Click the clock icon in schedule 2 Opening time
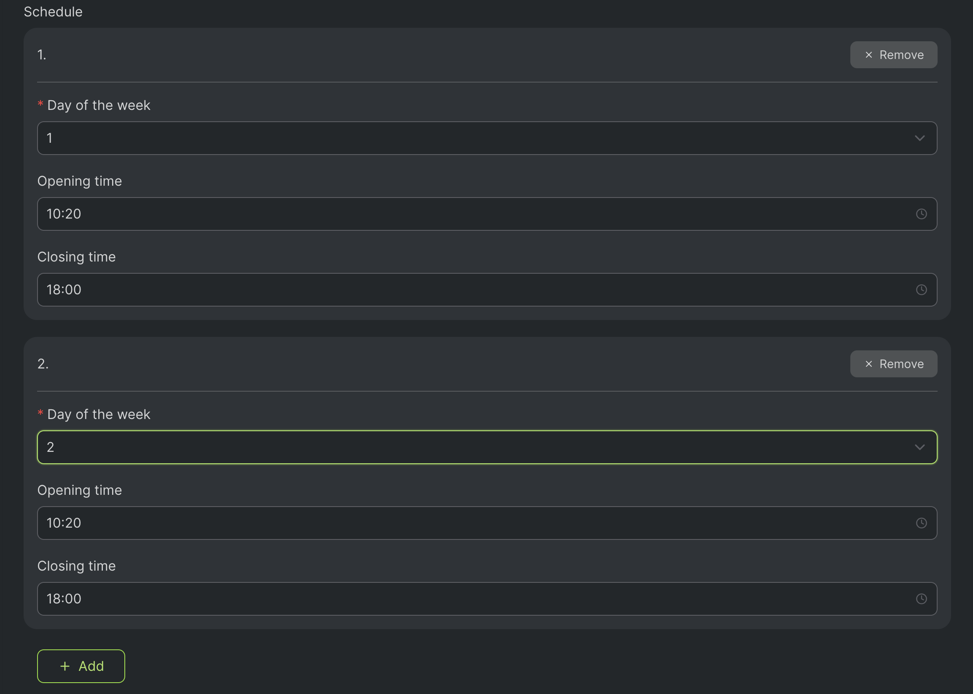 [x=921, y=523]
